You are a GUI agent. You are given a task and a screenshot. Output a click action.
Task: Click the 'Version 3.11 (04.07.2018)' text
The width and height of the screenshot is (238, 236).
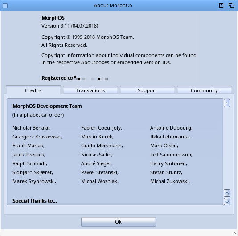70,26
